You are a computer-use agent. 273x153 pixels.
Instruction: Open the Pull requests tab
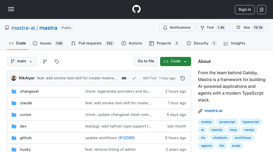point(93,43)
